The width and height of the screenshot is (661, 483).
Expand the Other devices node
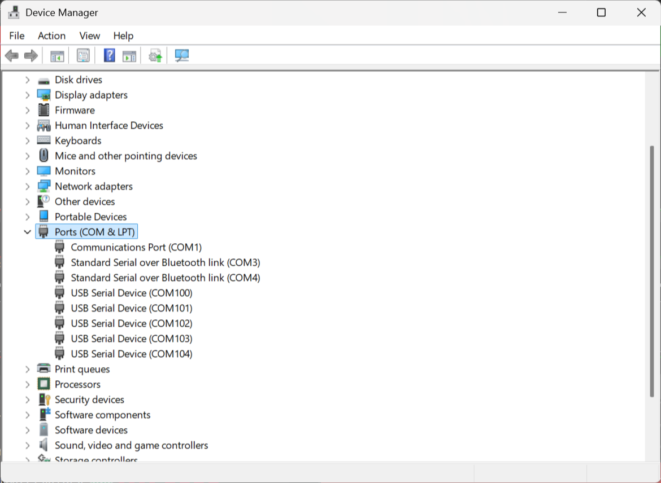pos(28,201)
